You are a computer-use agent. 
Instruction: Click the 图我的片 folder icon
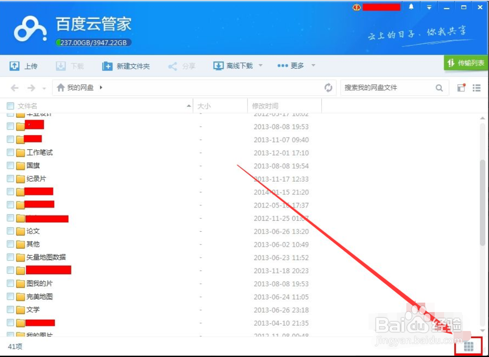pyautogui.click(x=21, y=284)
